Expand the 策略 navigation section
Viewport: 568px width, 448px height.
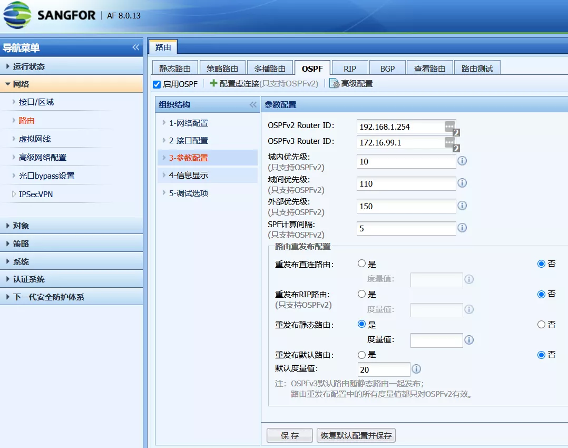21,244
